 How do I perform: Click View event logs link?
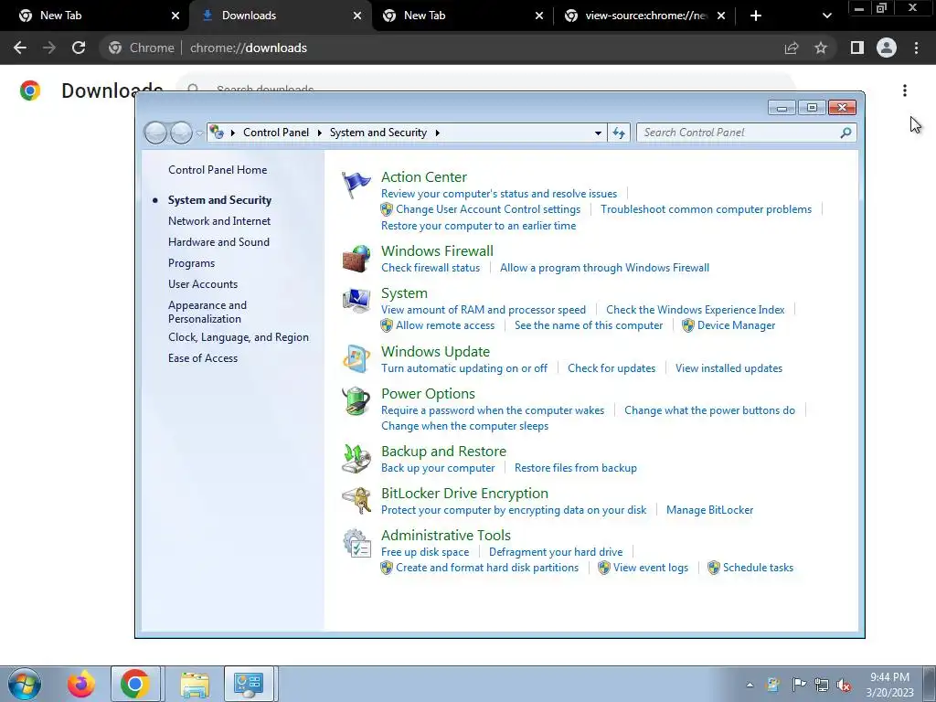[650, 568]
